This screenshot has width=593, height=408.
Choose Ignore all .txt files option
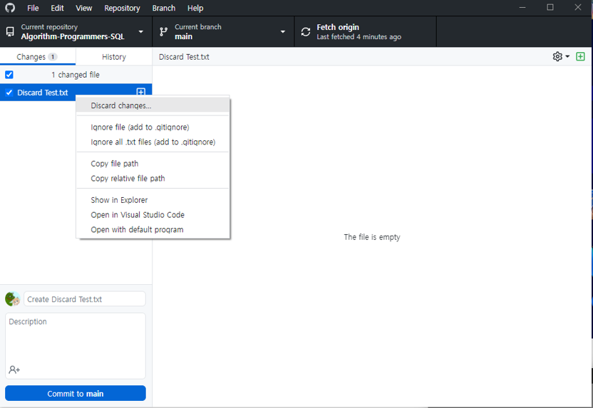(153, 142)
